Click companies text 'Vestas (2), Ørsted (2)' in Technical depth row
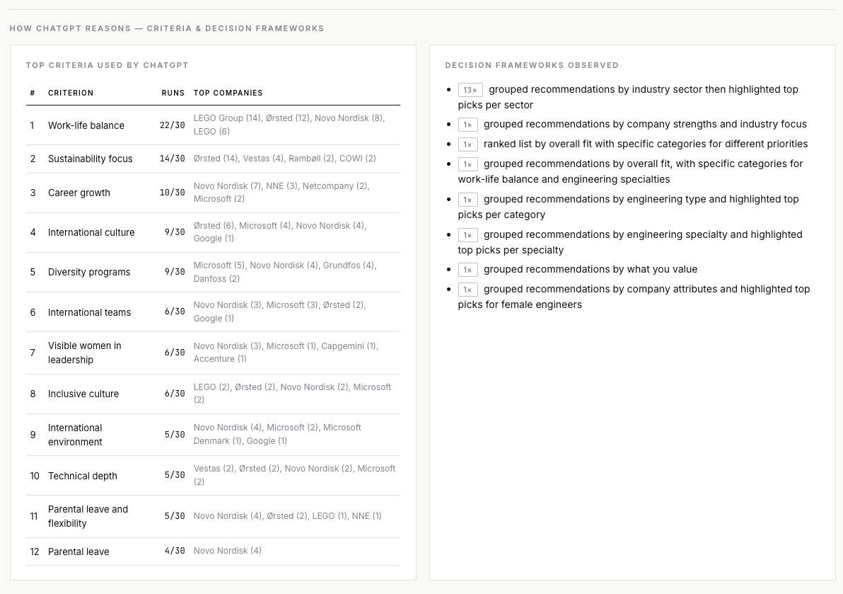The height and width of the screenshot is (594, 843). [295, 474]
